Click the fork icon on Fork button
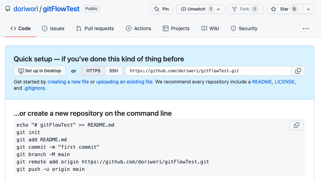The height and width of the screenshot is (181, 321). [x=235, y=9]
